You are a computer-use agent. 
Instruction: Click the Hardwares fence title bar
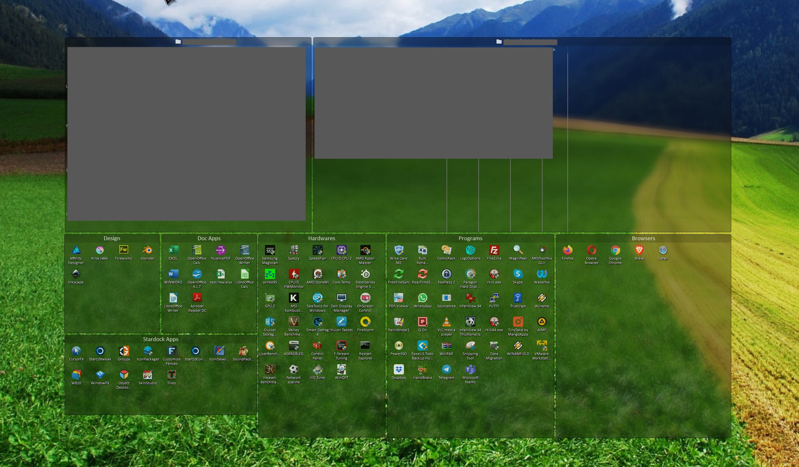tap(322, 238)
